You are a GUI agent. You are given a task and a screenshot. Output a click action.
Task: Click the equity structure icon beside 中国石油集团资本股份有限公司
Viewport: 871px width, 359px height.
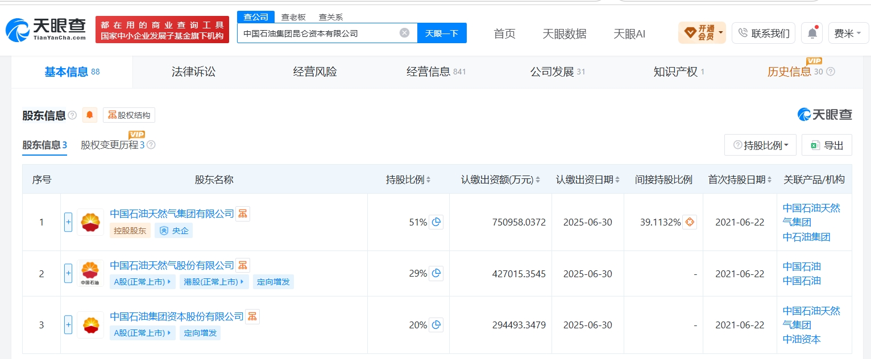tap(252, 316)
